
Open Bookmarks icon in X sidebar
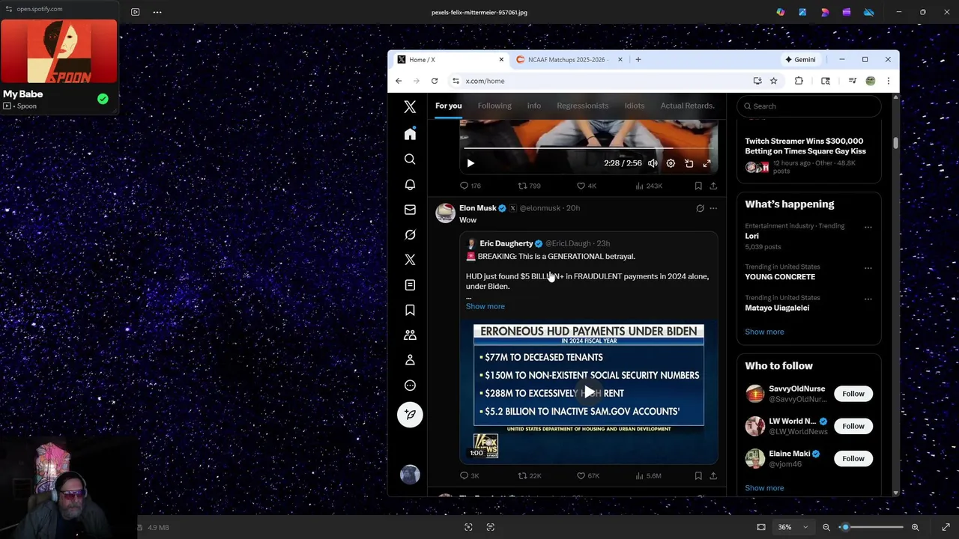[x=410, y=310]
